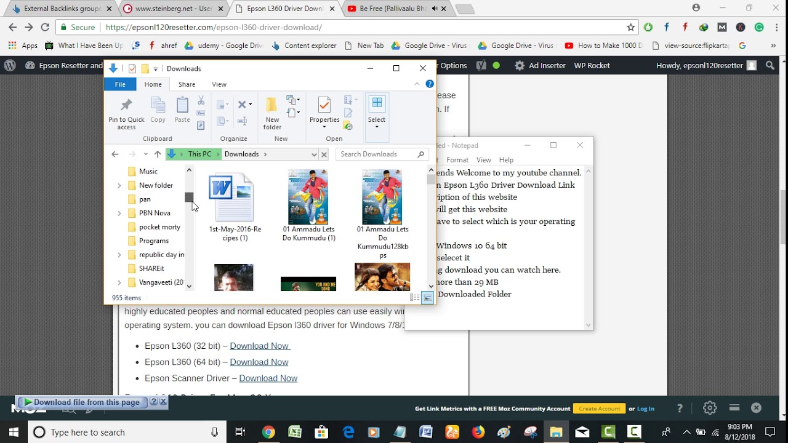The width and height of the screenshot is (788, 443).
Task: Click the Cut scissors icon
Action: tap(201, 100)
